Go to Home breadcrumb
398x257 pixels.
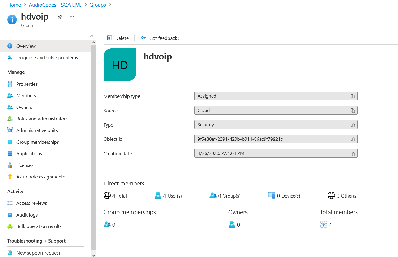(14, 5)
